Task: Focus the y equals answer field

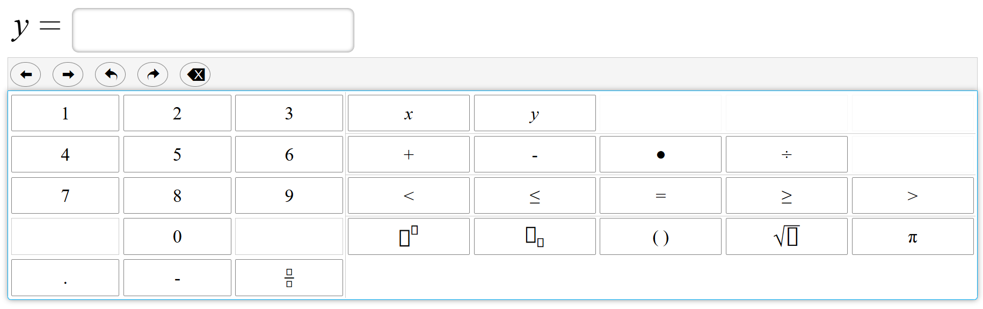Action: (213, 30)
